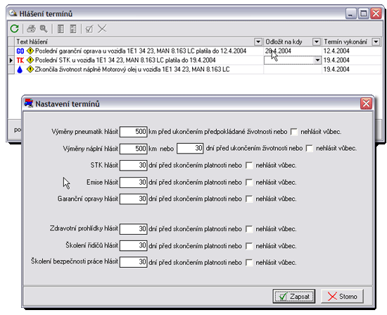Click the first list view toolbar icon
The width and height of the screenshot is (387, 315).
[x=61, y=29]
